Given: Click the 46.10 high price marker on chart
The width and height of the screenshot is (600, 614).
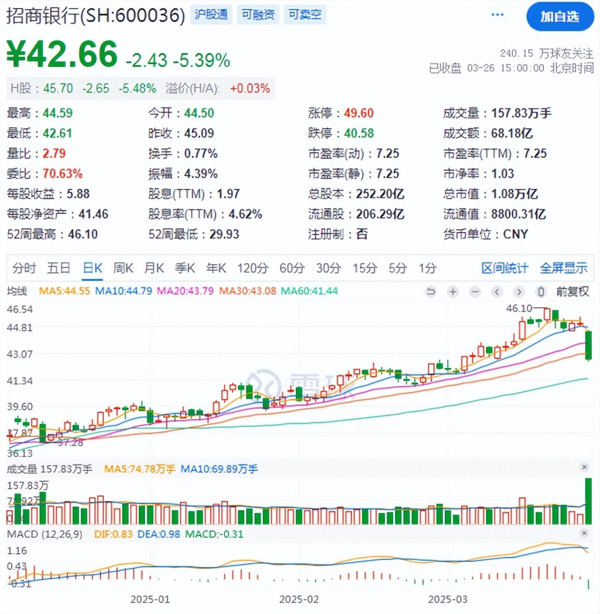Looking at the screenshot, I should (x=519, y=308).
